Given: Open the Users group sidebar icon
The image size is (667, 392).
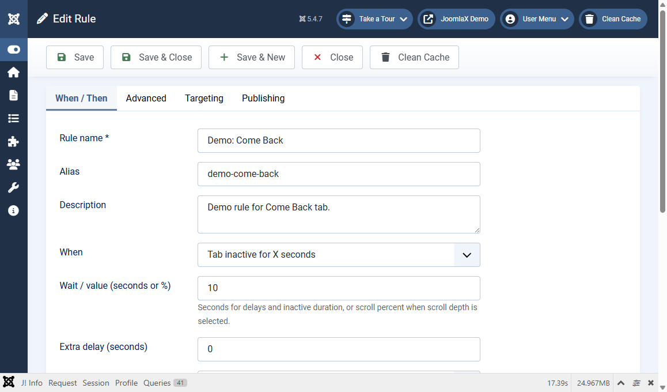Looking at the screenshot, I should 14,164.
